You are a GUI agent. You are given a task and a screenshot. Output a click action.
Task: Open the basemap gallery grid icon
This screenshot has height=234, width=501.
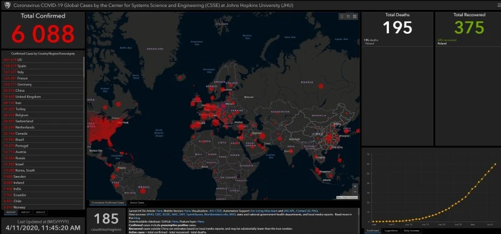[x=354, y=17]
